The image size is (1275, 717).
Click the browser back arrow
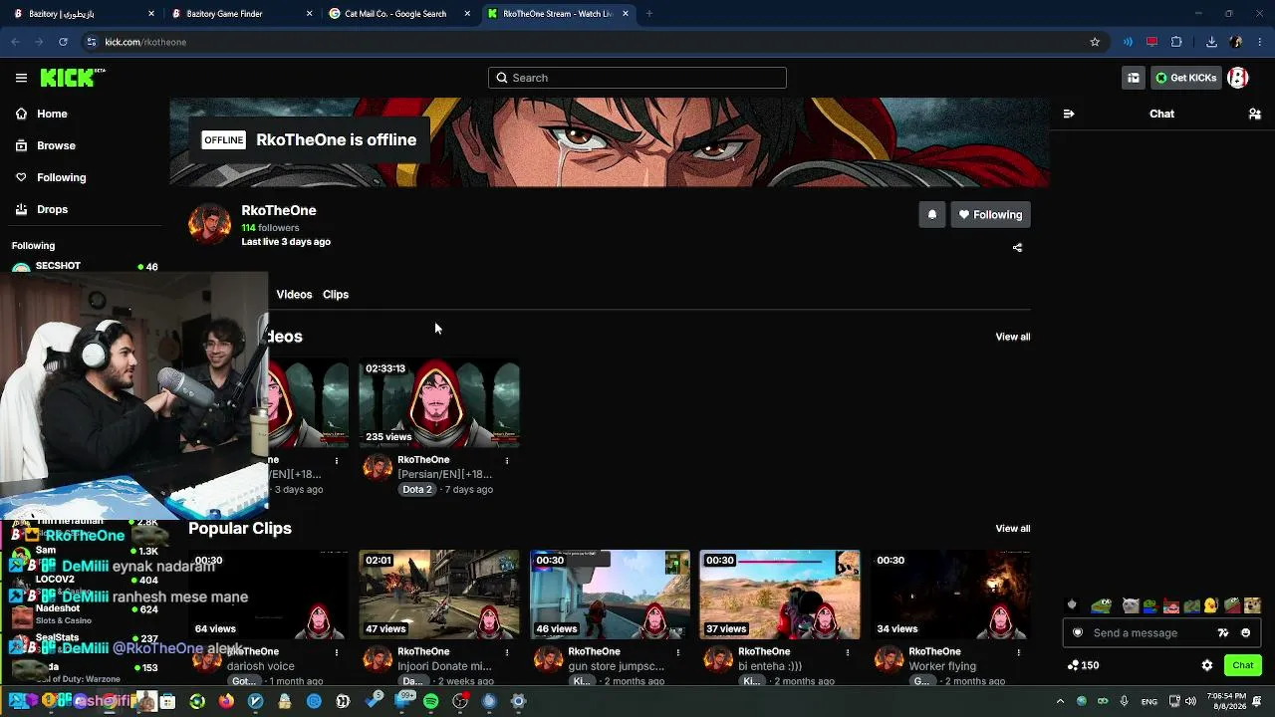[x=15, y=42]
